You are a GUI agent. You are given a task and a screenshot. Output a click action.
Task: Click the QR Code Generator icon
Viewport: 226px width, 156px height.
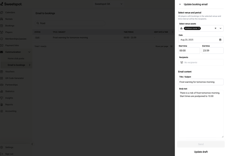coord(2,78)
